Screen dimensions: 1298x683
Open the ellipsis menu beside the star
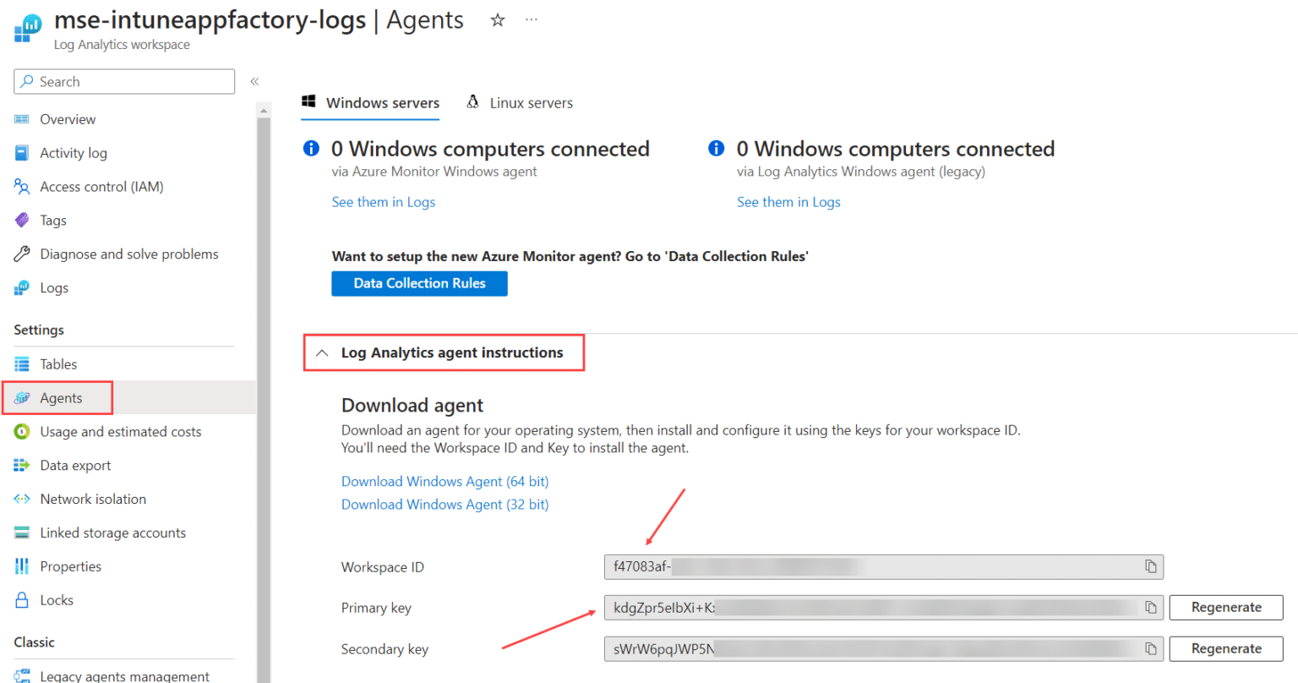531,20
